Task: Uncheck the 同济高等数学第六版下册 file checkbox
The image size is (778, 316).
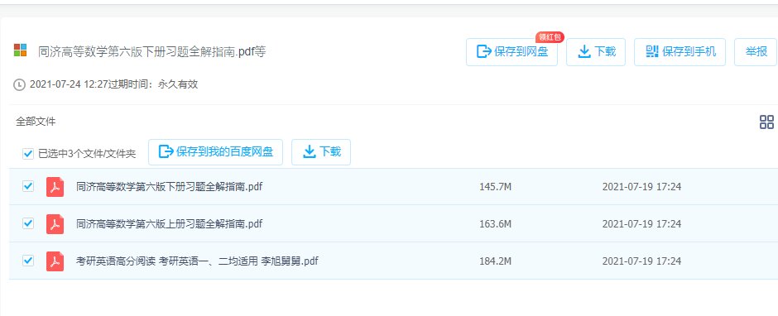Action: (x=28, y=186)
